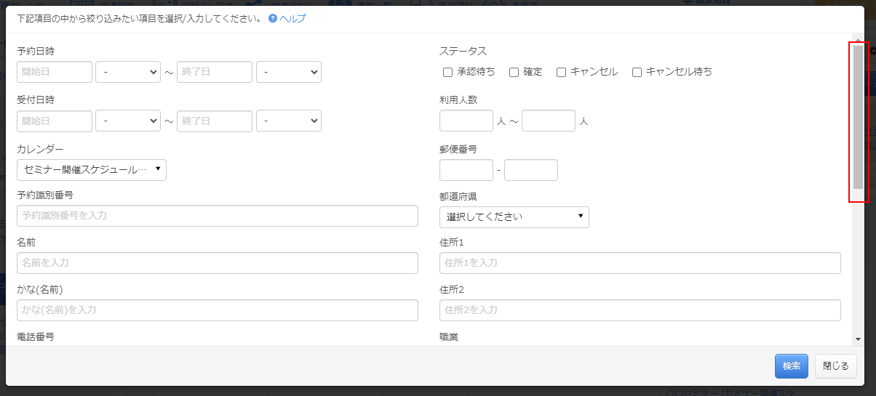This screenshot has width=876, height=396.
Task: Click the 名前 name input field
Action: [217, 263]
